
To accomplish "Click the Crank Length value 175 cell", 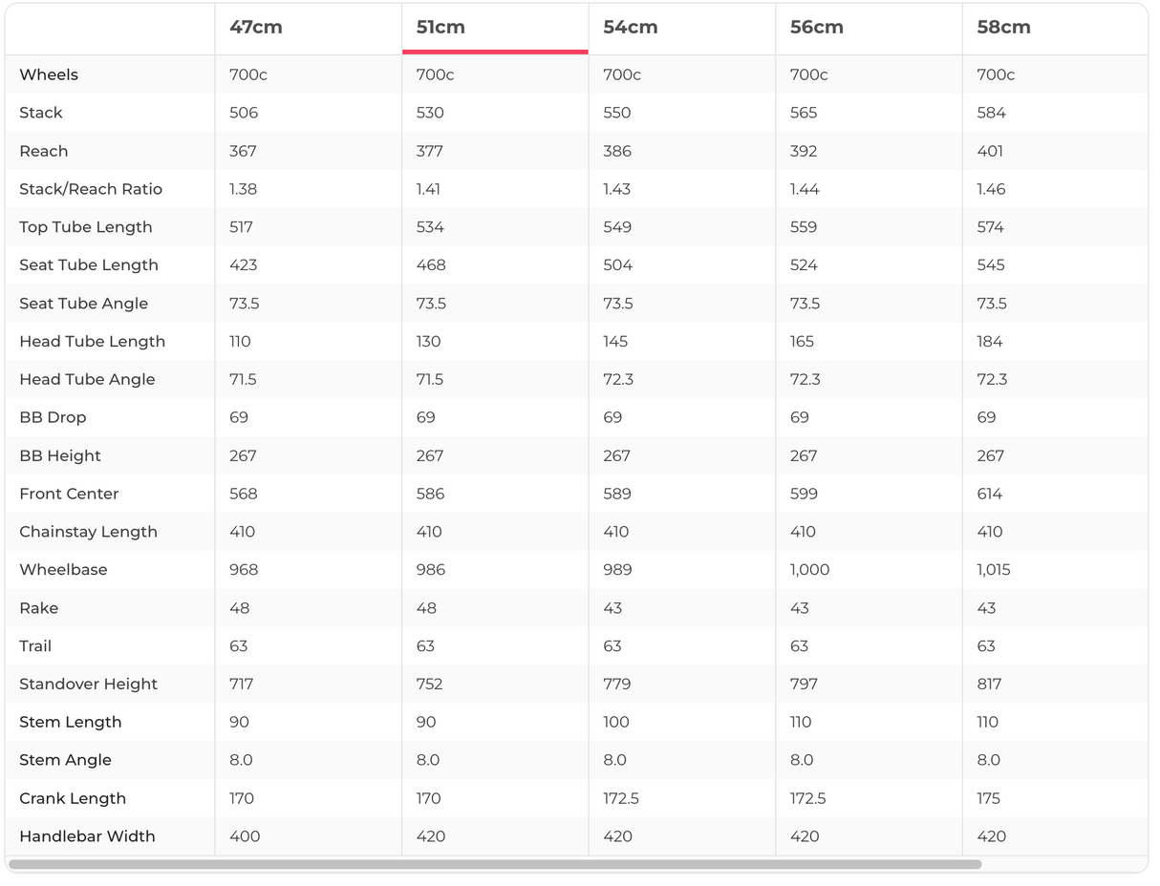I will (x=990, y=798).
